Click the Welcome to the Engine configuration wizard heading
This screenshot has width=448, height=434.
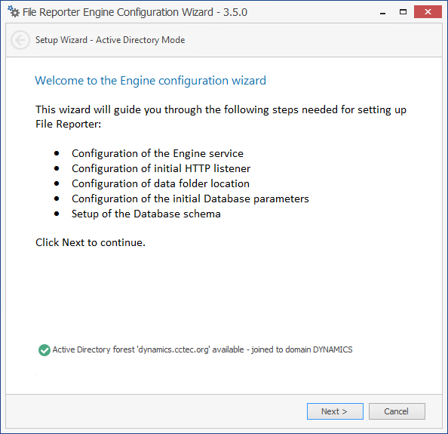(151, 81)
